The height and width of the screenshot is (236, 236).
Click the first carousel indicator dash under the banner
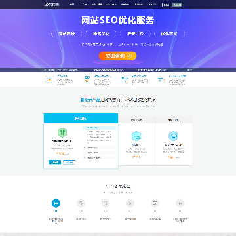[115, 66]
